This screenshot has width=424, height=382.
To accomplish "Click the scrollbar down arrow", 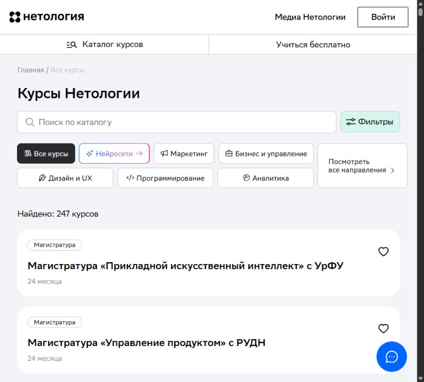I will (420, 379).
